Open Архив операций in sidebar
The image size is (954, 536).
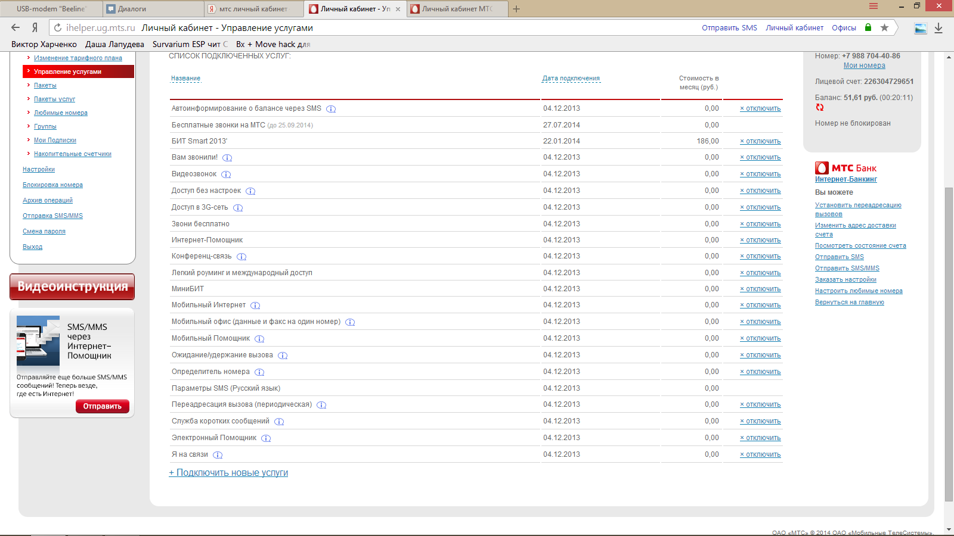[x=48, y=200]
